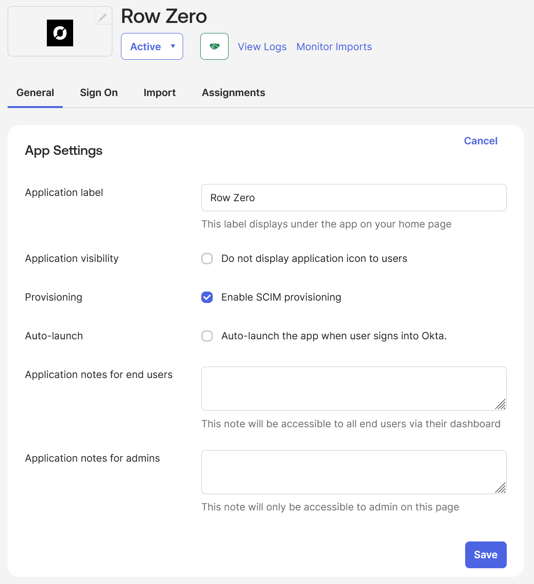Save the App Settings
Viewport: 534px width, 584px height.
coord(486,555)
